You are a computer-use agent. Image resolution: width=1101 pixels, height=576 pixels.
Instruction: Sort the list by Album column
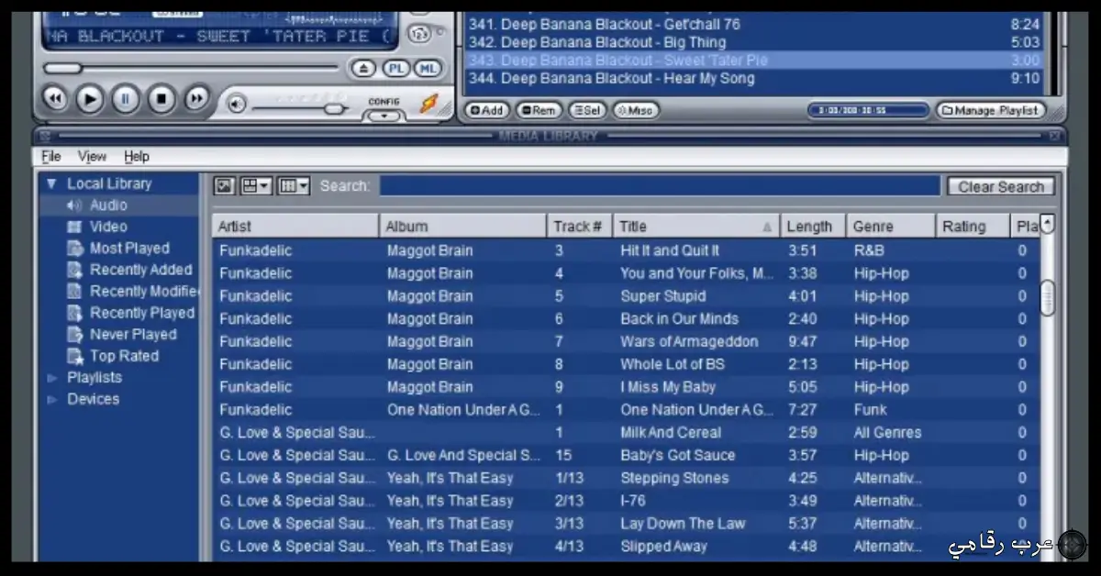pyautogui.click(x=462, y=226)
